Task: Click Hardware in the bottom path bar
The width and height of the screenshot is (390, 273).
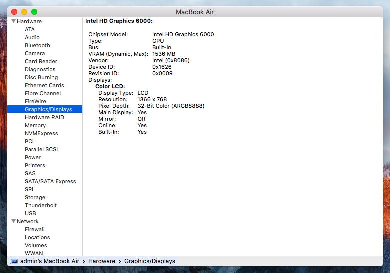Action: tap(102, 261)
